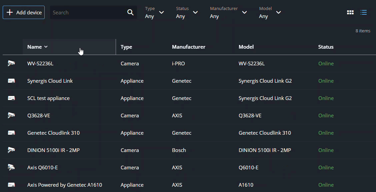Expand the Manufacturer filter dropdown
This screenshot has height=192, width=376.
228,12
